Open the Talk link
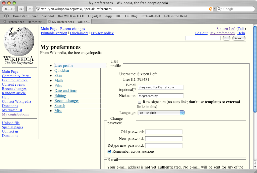Screen dimensions: 257x173 click(x=241, y=29)
